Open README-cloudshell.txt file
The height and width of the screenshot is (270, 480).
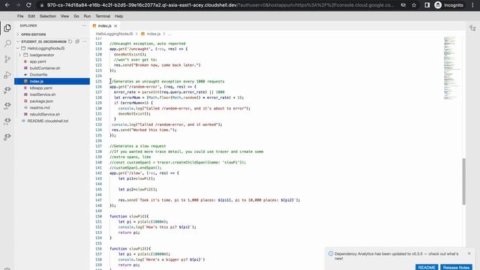coord(48,121)
